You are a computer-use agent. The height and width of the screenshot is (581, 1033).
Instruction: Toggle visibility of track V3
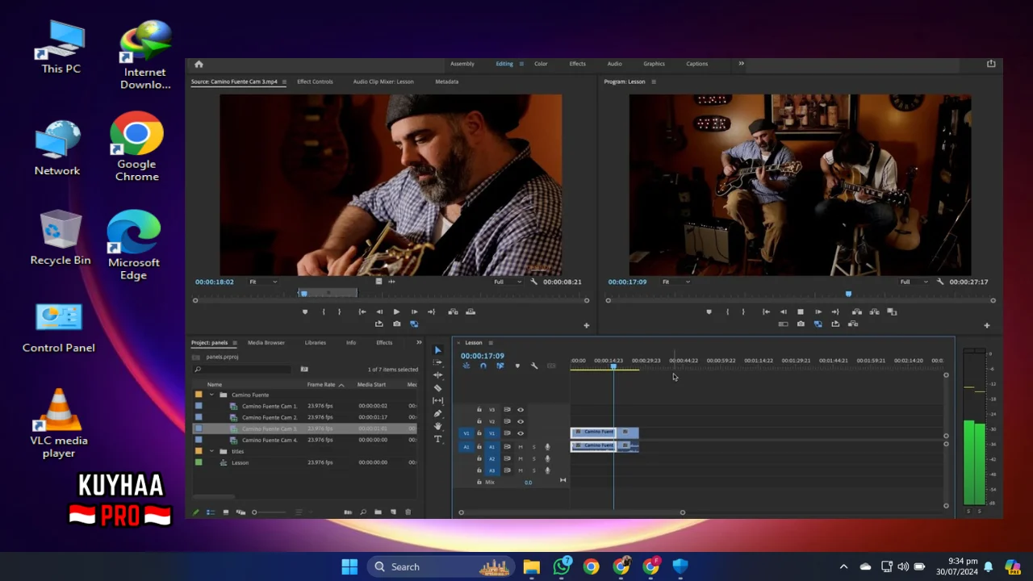coord(521,410)
